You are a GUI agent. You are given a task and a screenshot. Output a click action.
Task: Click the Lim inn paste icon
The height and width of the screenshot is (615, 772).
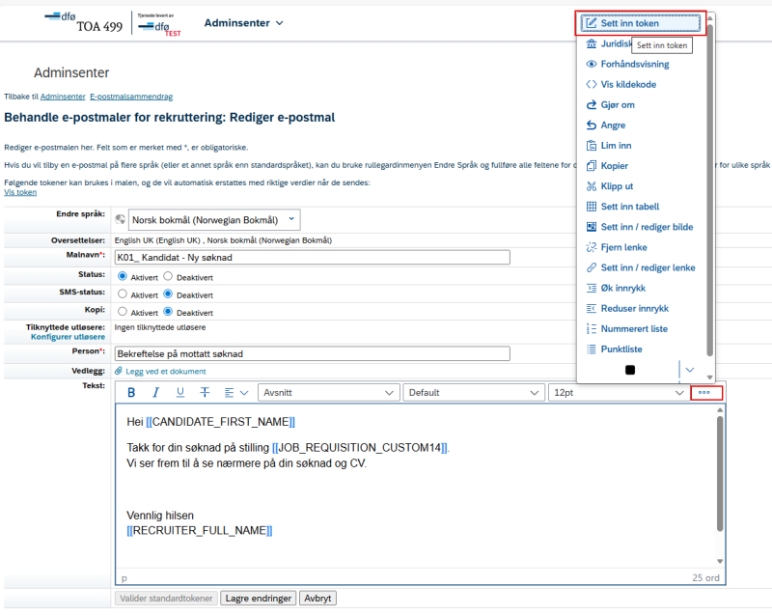coord(592,145)
